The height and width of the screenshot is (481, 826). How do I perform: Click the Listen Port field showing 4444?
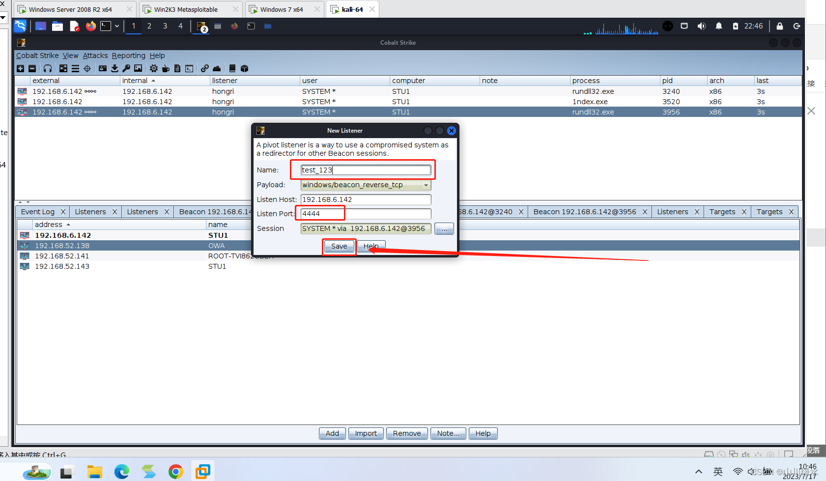click(366, 214)
